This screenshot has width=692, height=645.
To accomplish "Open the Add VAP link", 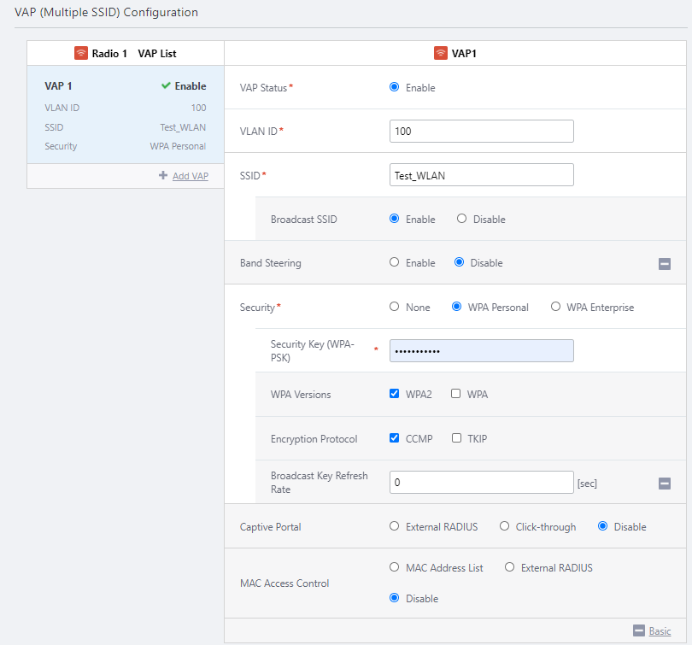I will coord(191,176).
